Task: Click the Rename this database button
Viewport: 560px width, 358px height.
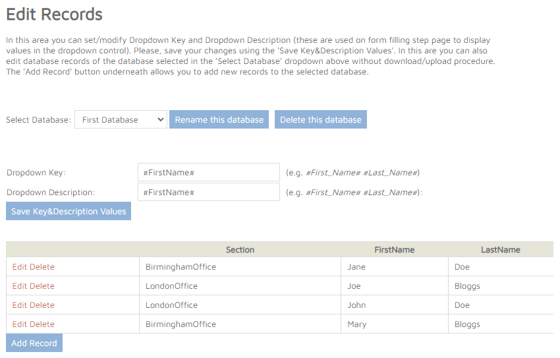Action: (x=219, y=119)
